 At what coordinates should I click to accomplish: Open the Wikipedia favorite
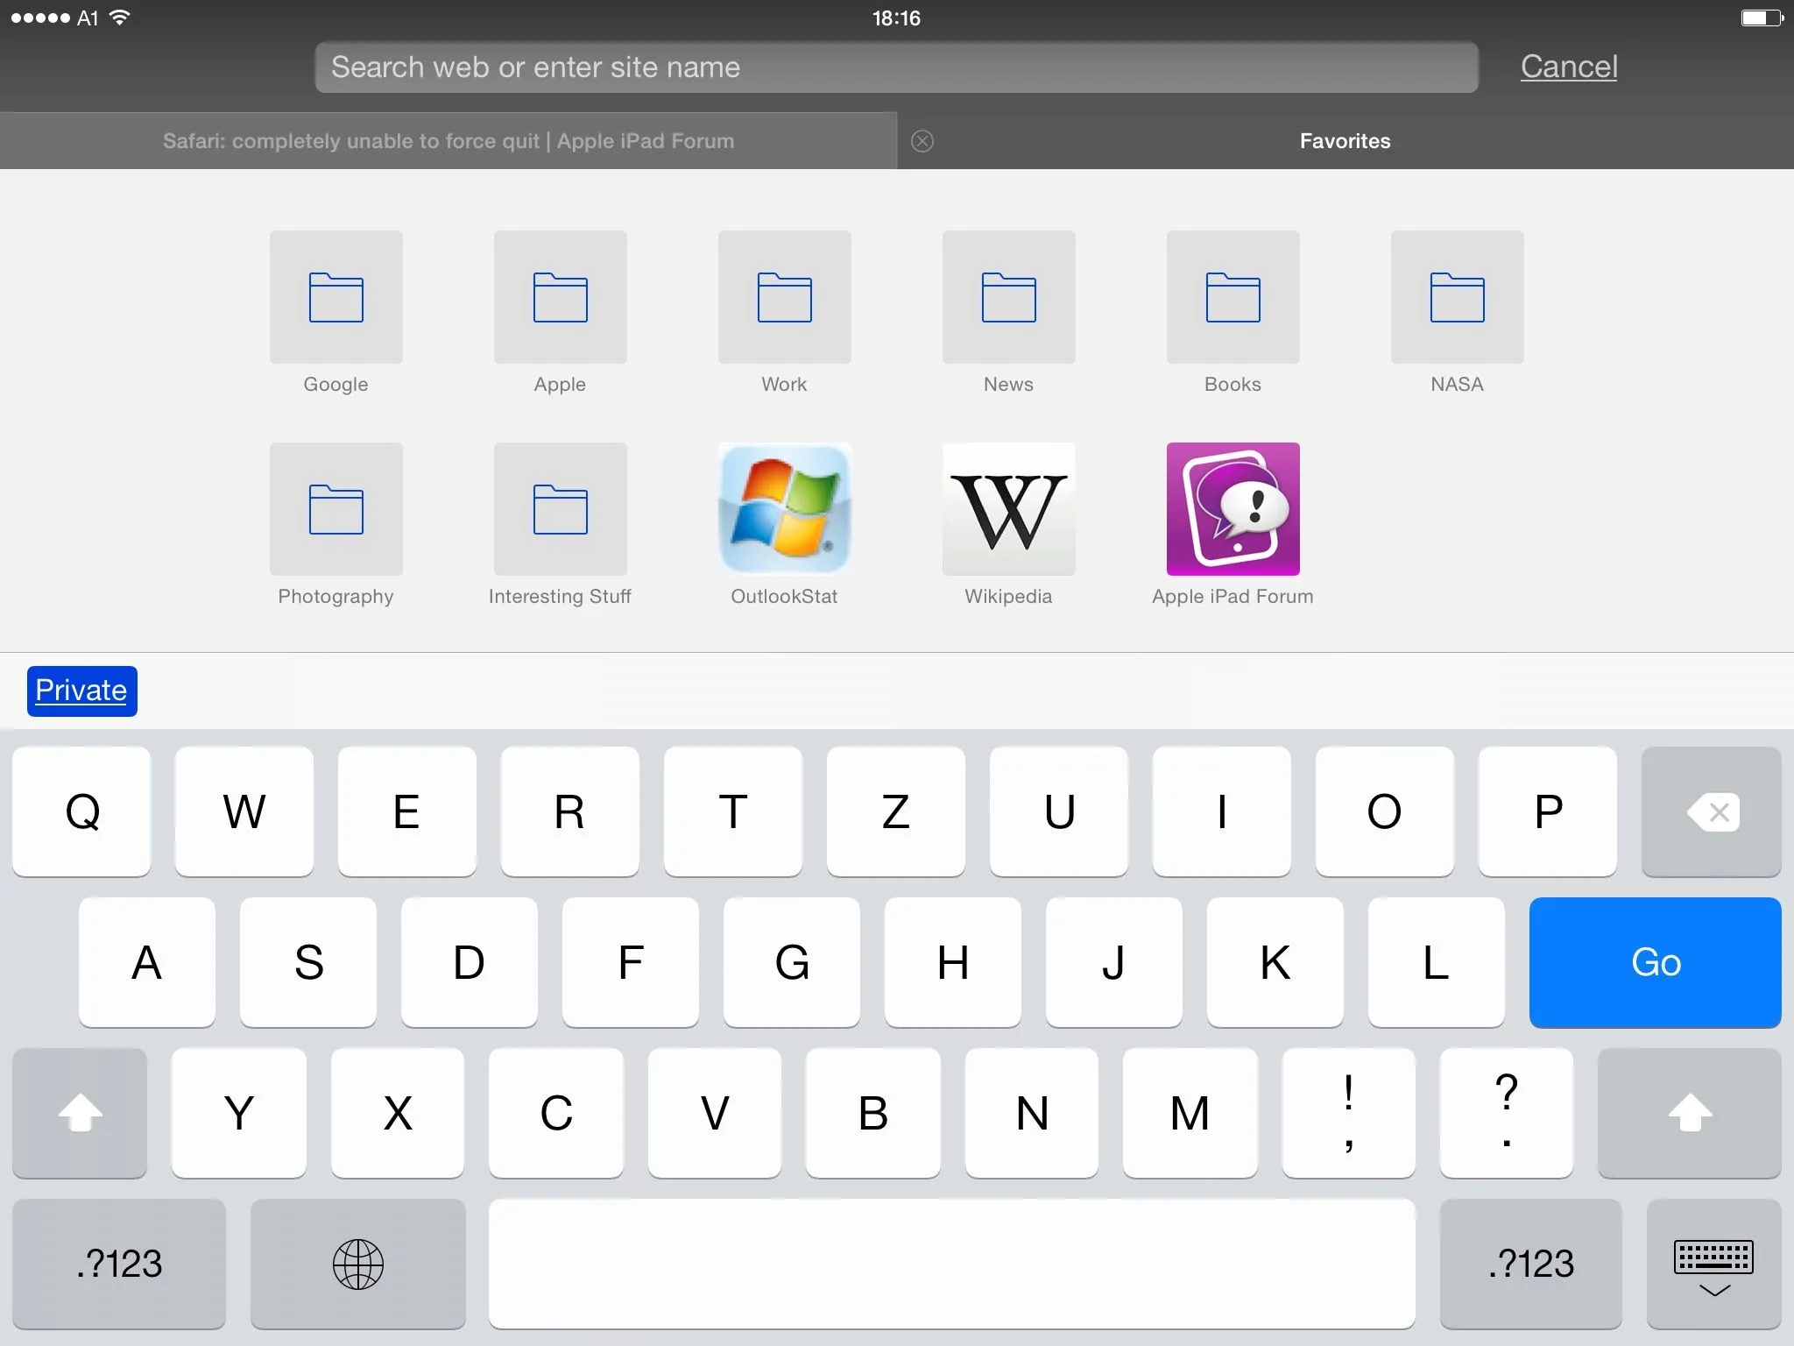(1008, 509)
